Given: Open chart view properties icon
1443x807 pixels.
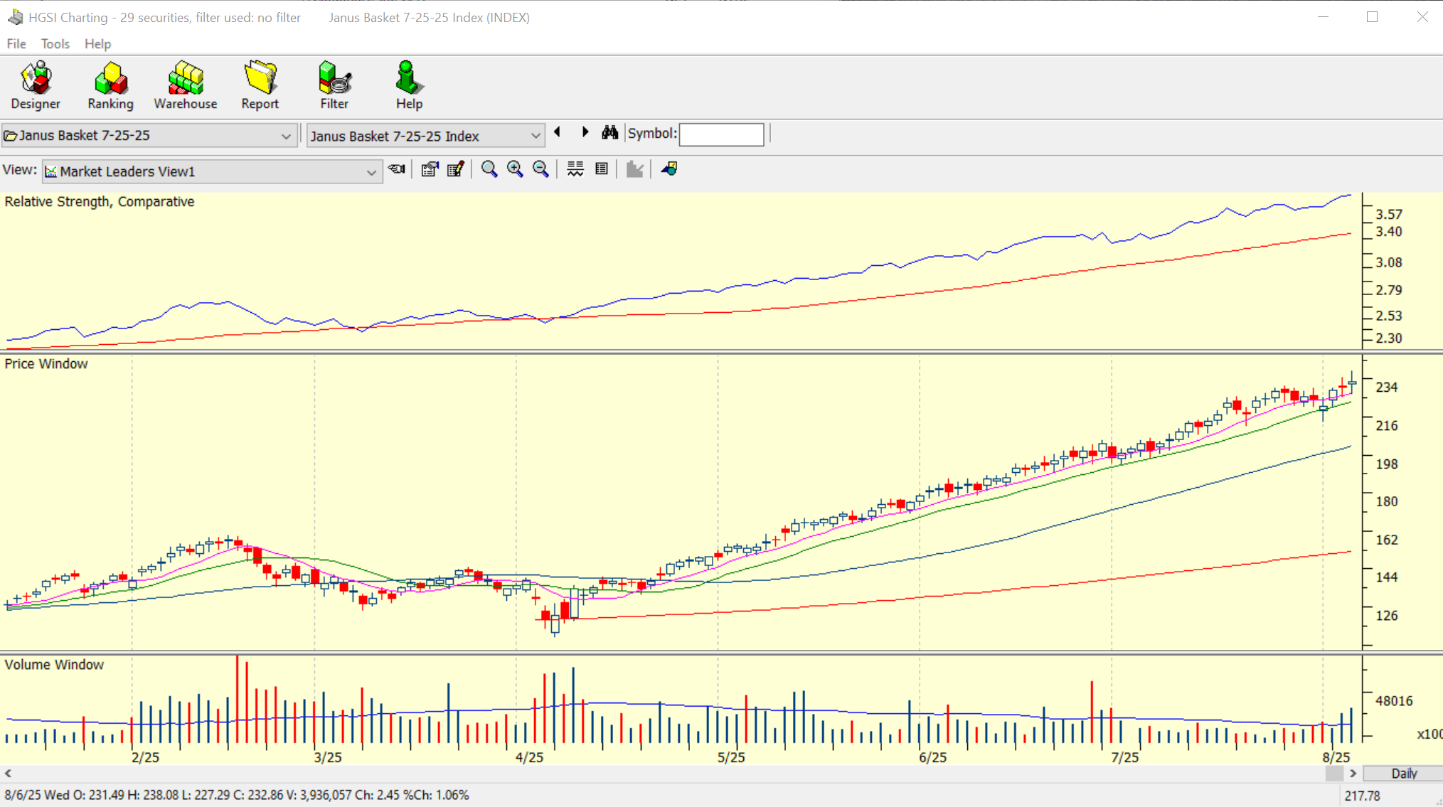Looking at the screenshot, I should pyautogui.click(x=430, y=169).
